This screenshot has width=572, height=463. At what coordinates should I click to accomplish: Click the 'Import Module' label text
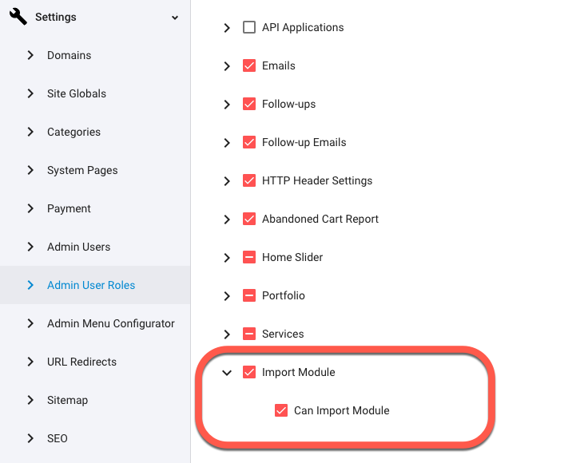tap(299, 372)
